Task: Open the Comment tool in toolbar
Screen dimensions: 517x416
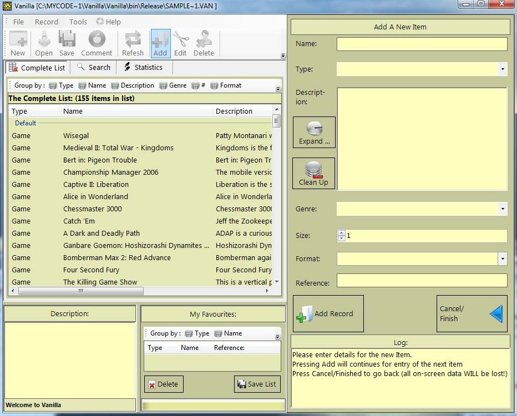Action: coord(97,43)
